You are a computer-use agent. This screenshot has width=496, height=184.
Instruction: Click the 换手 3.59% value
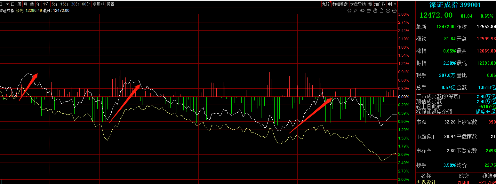pos(450,165)
